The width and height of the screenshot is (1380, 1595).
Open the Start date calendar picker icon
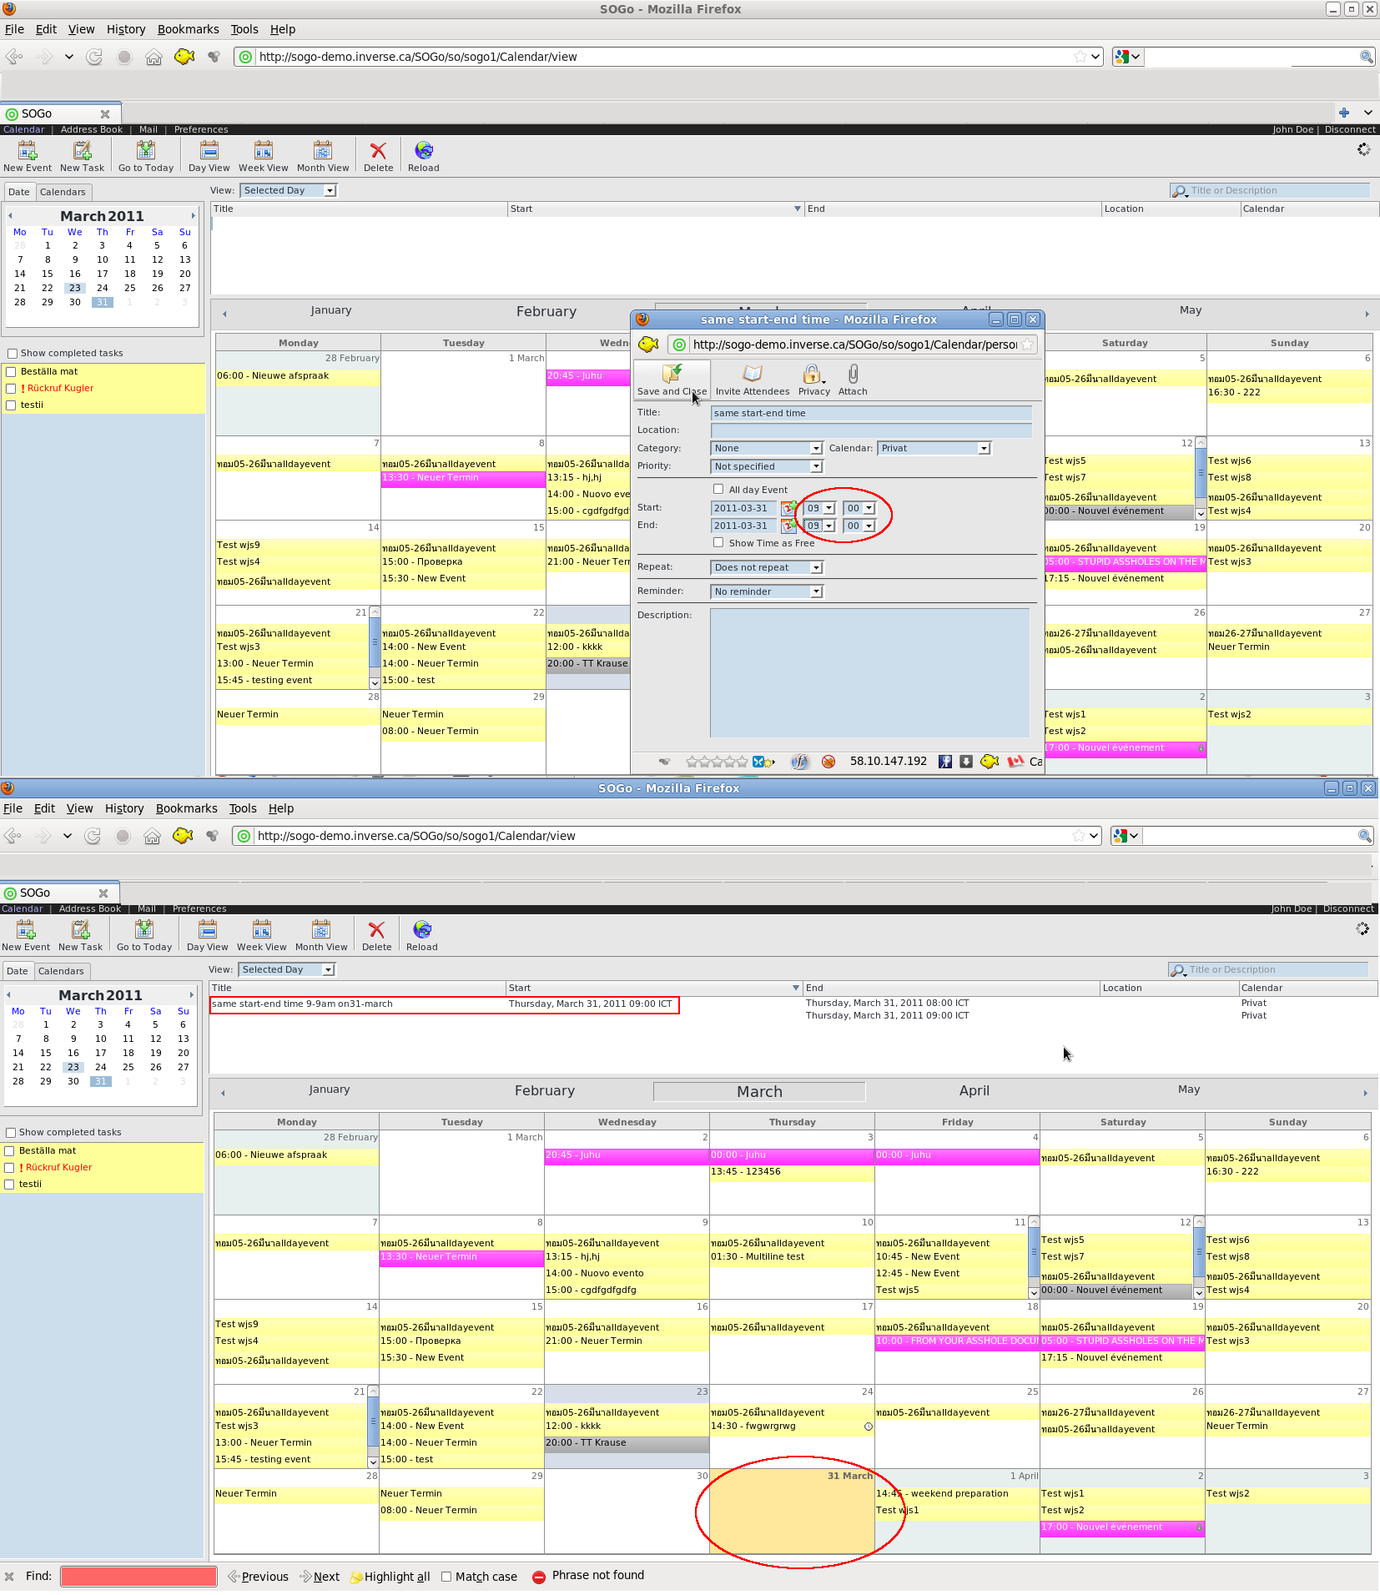point(788,508)
